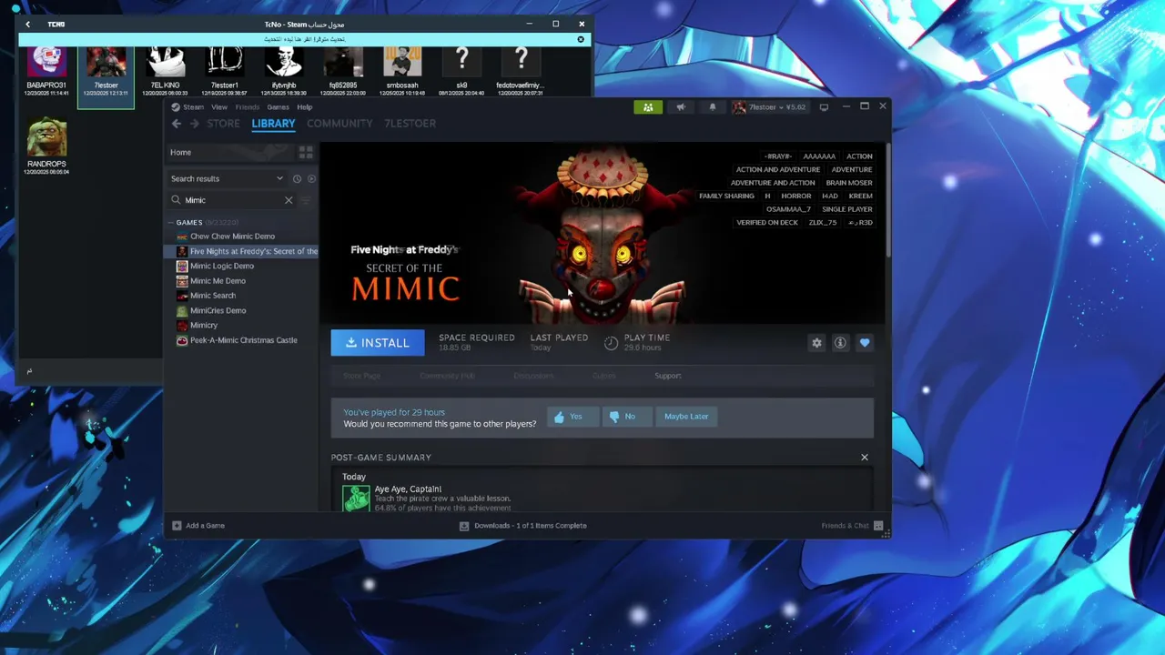Viewport: 1165px width, 655px height.
Task: Select the smbosaah account avatar
Action: click(402, 63)
